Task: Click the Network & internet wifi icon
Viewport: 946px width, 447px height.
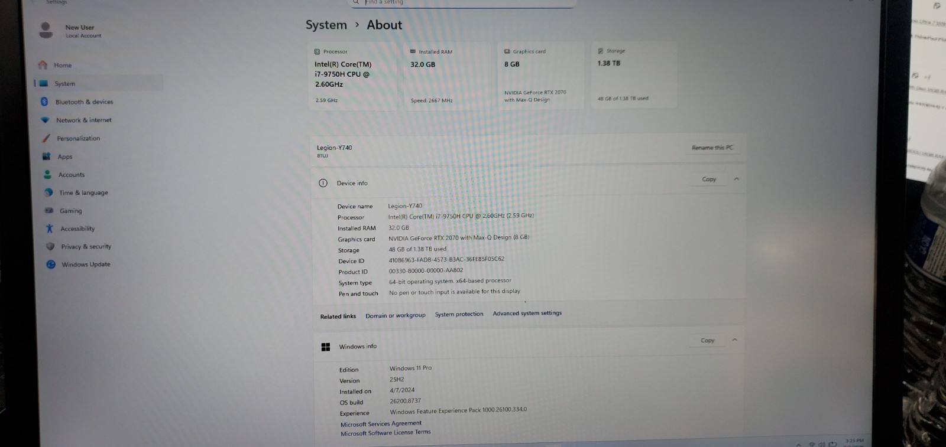Action: tap(45, 120)
